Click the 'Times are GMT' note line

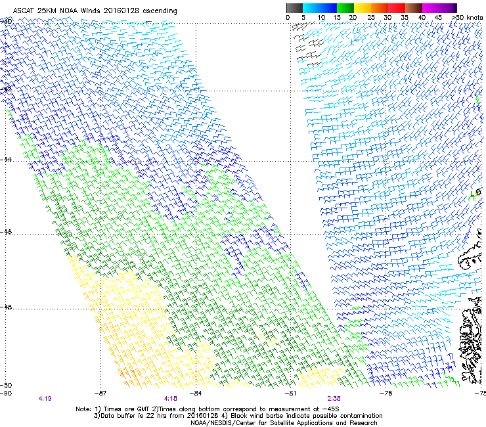click(x=208, y=409)
